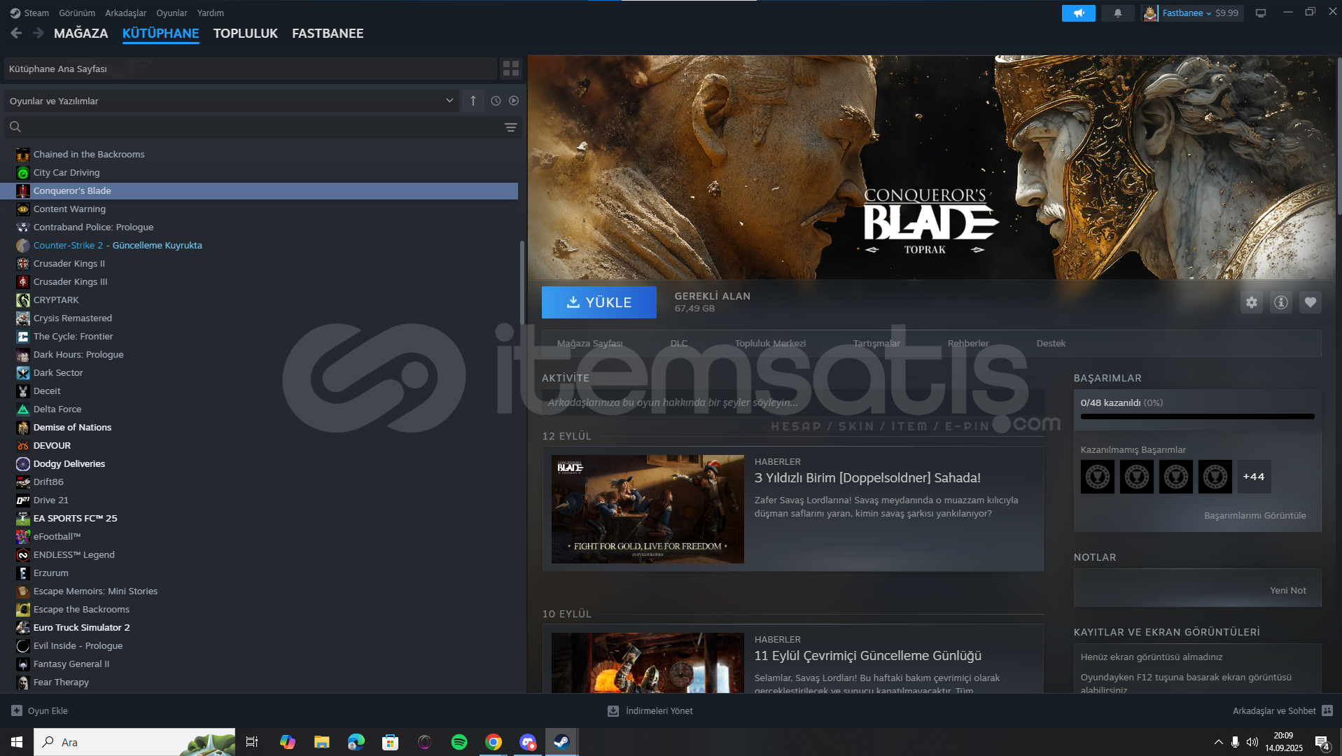This screenshot has width=1342, height=756.
Task: Open advanced filter options icon
Action: [x=511, y=127]
